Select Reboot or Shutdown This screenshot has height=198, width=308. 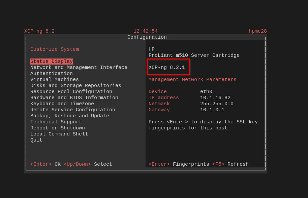point(58,128)
